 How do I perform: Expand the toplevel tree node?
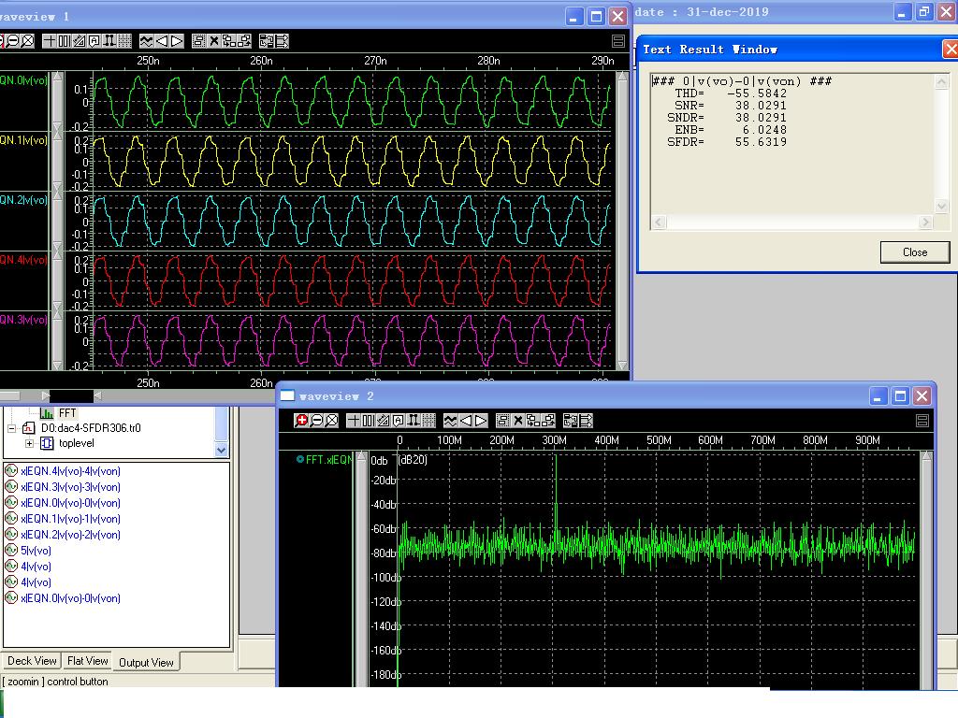[29, 444]
